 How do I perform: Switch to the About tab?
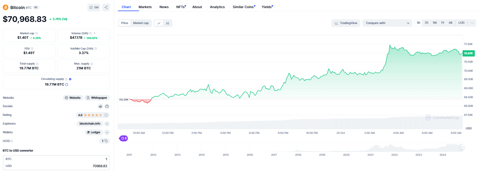pyautogui.click(x=197, y=7)
